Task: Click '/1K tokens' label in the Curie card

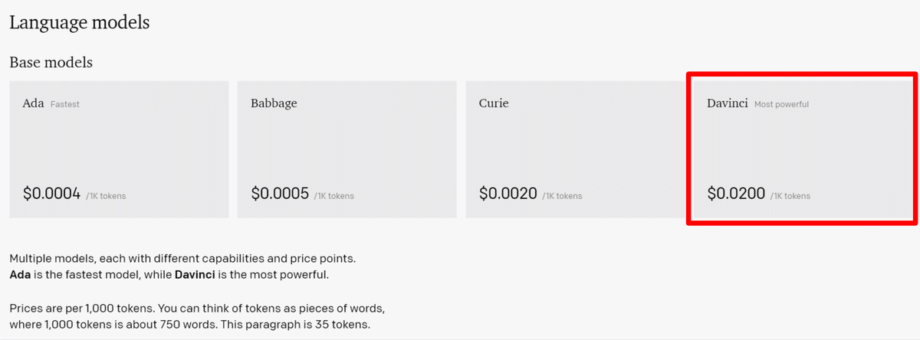Action: [562, 196]
